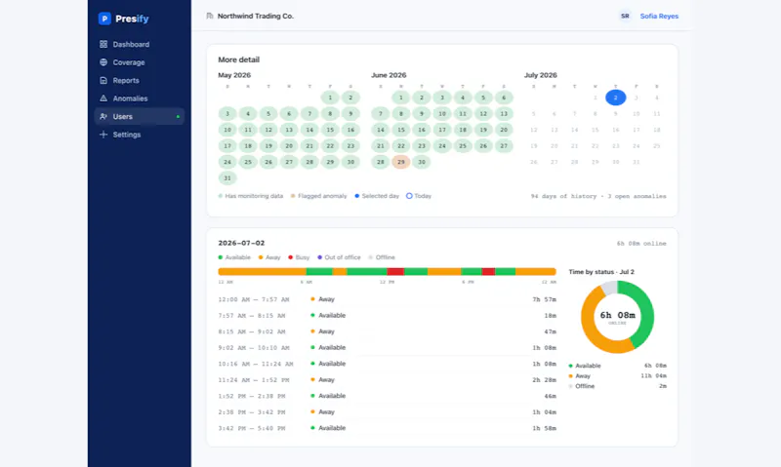Navigate to Anomalies
The height and width of the screenshot is (467, 781).
tap(139, 98)
